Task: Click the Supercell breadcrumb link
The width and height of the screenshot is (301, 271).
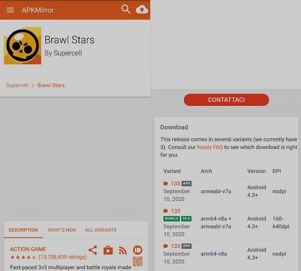Action: point(17,85)
